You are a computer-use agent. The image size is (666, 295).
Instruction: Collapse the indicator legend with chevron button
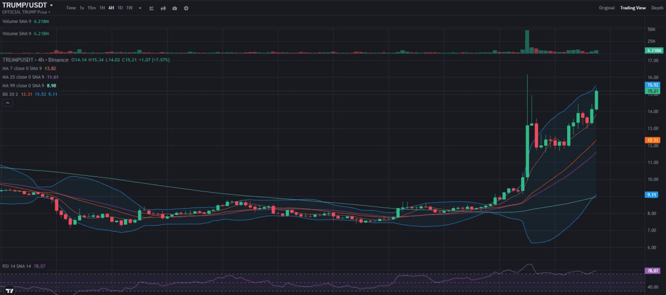[x=7, y=103]
